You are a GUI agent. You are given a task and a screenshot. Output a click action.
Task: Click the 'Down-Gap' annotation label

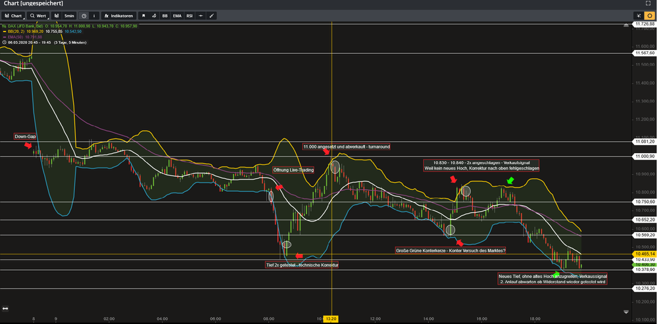click(25, 137)
